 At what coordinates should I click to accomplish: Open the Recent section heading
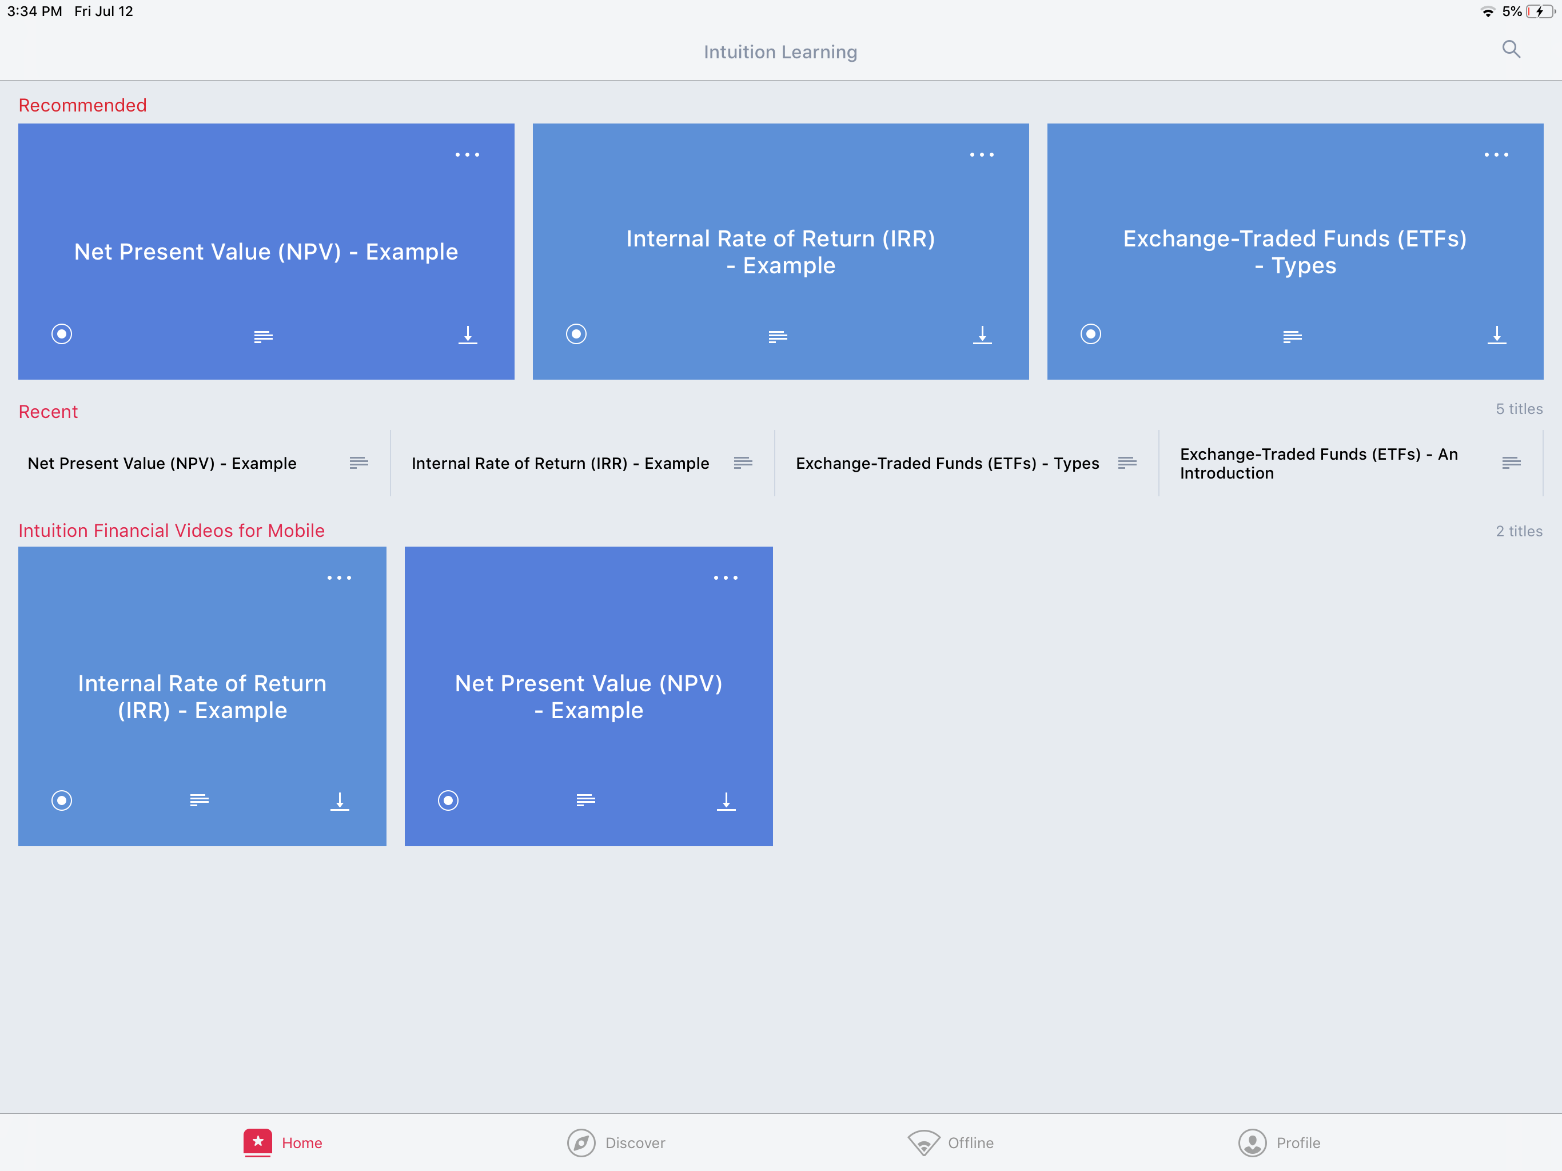click(48, 412)
